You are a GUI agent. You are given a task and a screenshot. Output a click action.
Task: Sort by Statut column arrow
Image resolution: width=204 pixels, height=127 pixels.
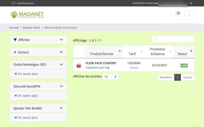(191, 51)
